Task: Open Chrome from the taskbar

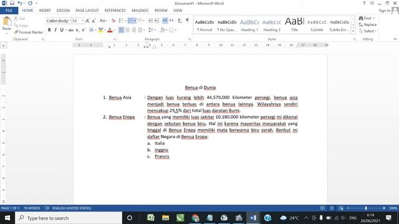Action: coord(195,218)
